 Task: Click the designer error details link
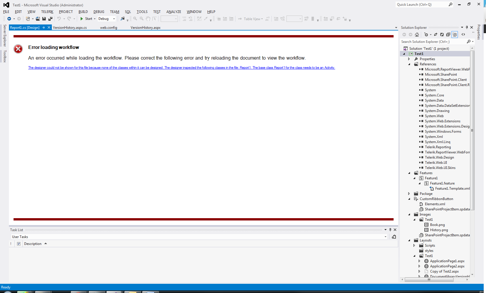(182, 68)
